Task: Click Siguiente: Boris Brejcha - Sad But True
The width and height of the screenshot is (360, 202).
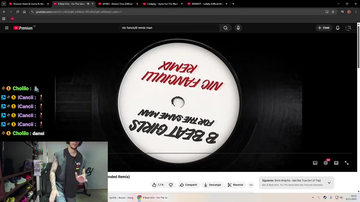Action: [x=291, y=181]
